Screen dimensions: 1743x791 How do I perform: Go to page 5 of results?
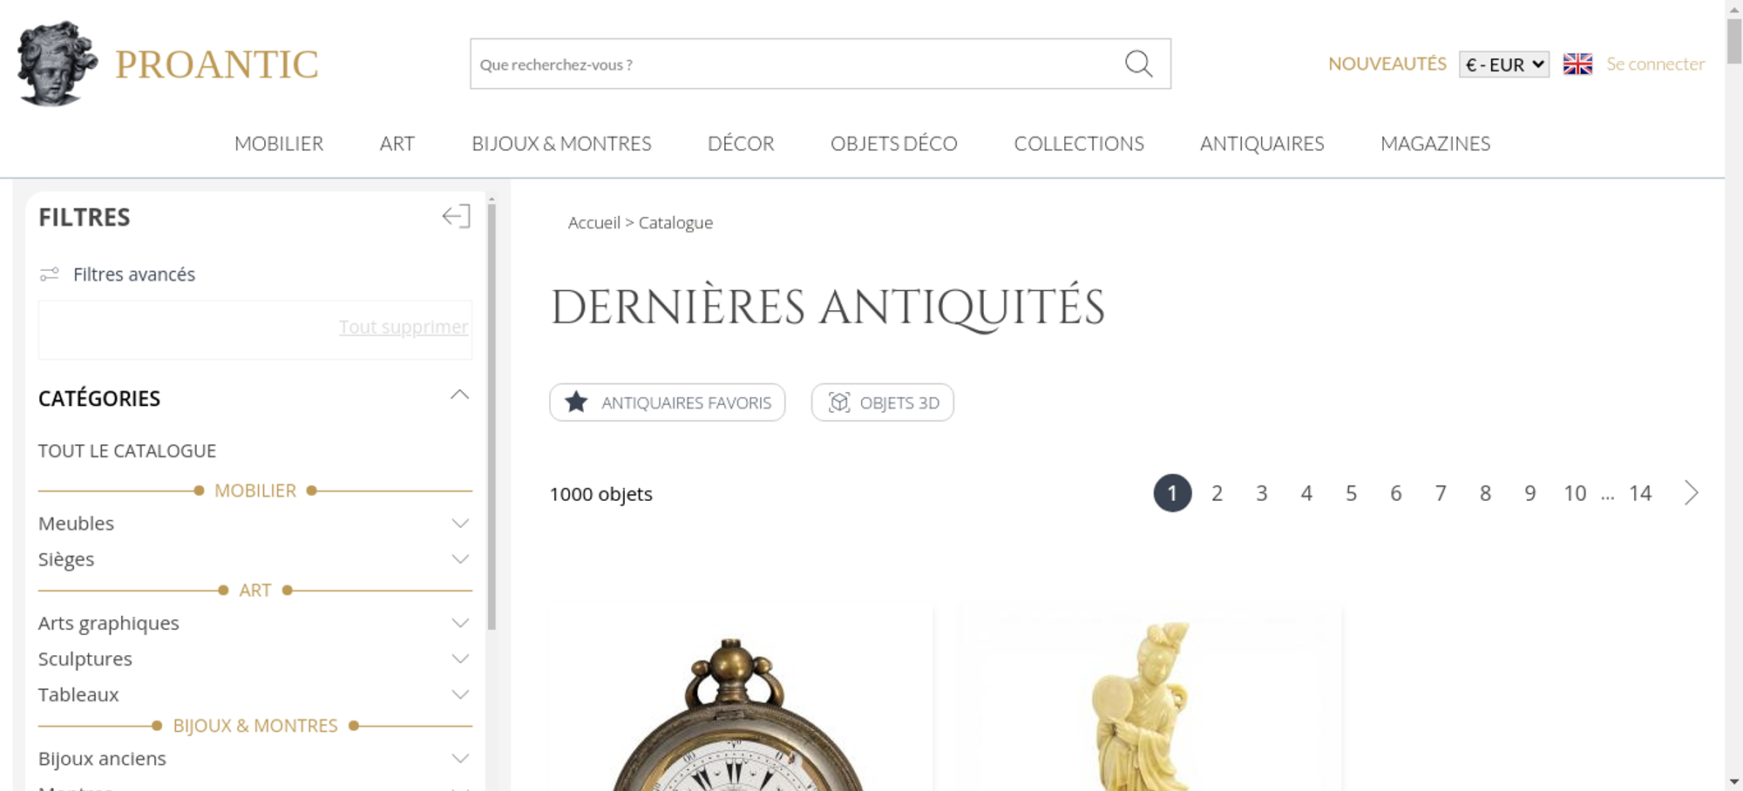(1351, 493)
